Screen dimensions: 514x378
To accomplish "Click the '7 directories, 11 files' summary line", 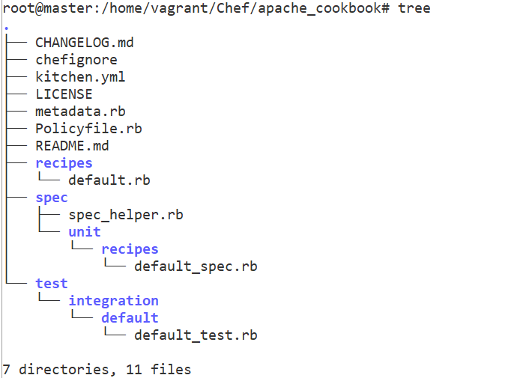I will (x=97, y=370).
